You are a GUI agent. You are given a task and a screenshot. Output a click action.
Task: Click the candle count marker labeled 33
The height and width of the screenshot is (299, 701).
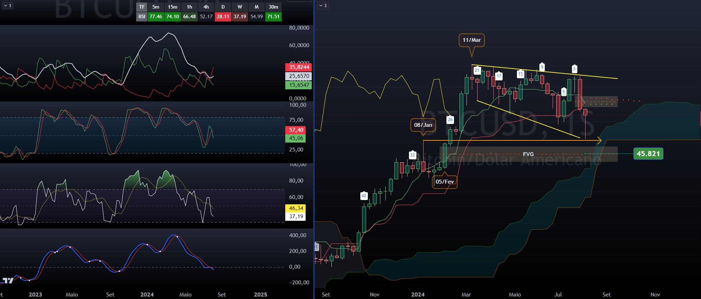click(x=413, y=155)
